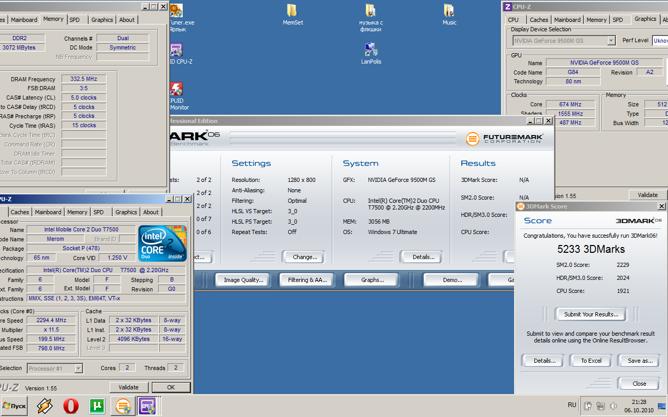This screenshot has width=668, height=417.
Task: Switch to Mainboard tab in CPU-Z Memory window
Action: coord(24,20)
